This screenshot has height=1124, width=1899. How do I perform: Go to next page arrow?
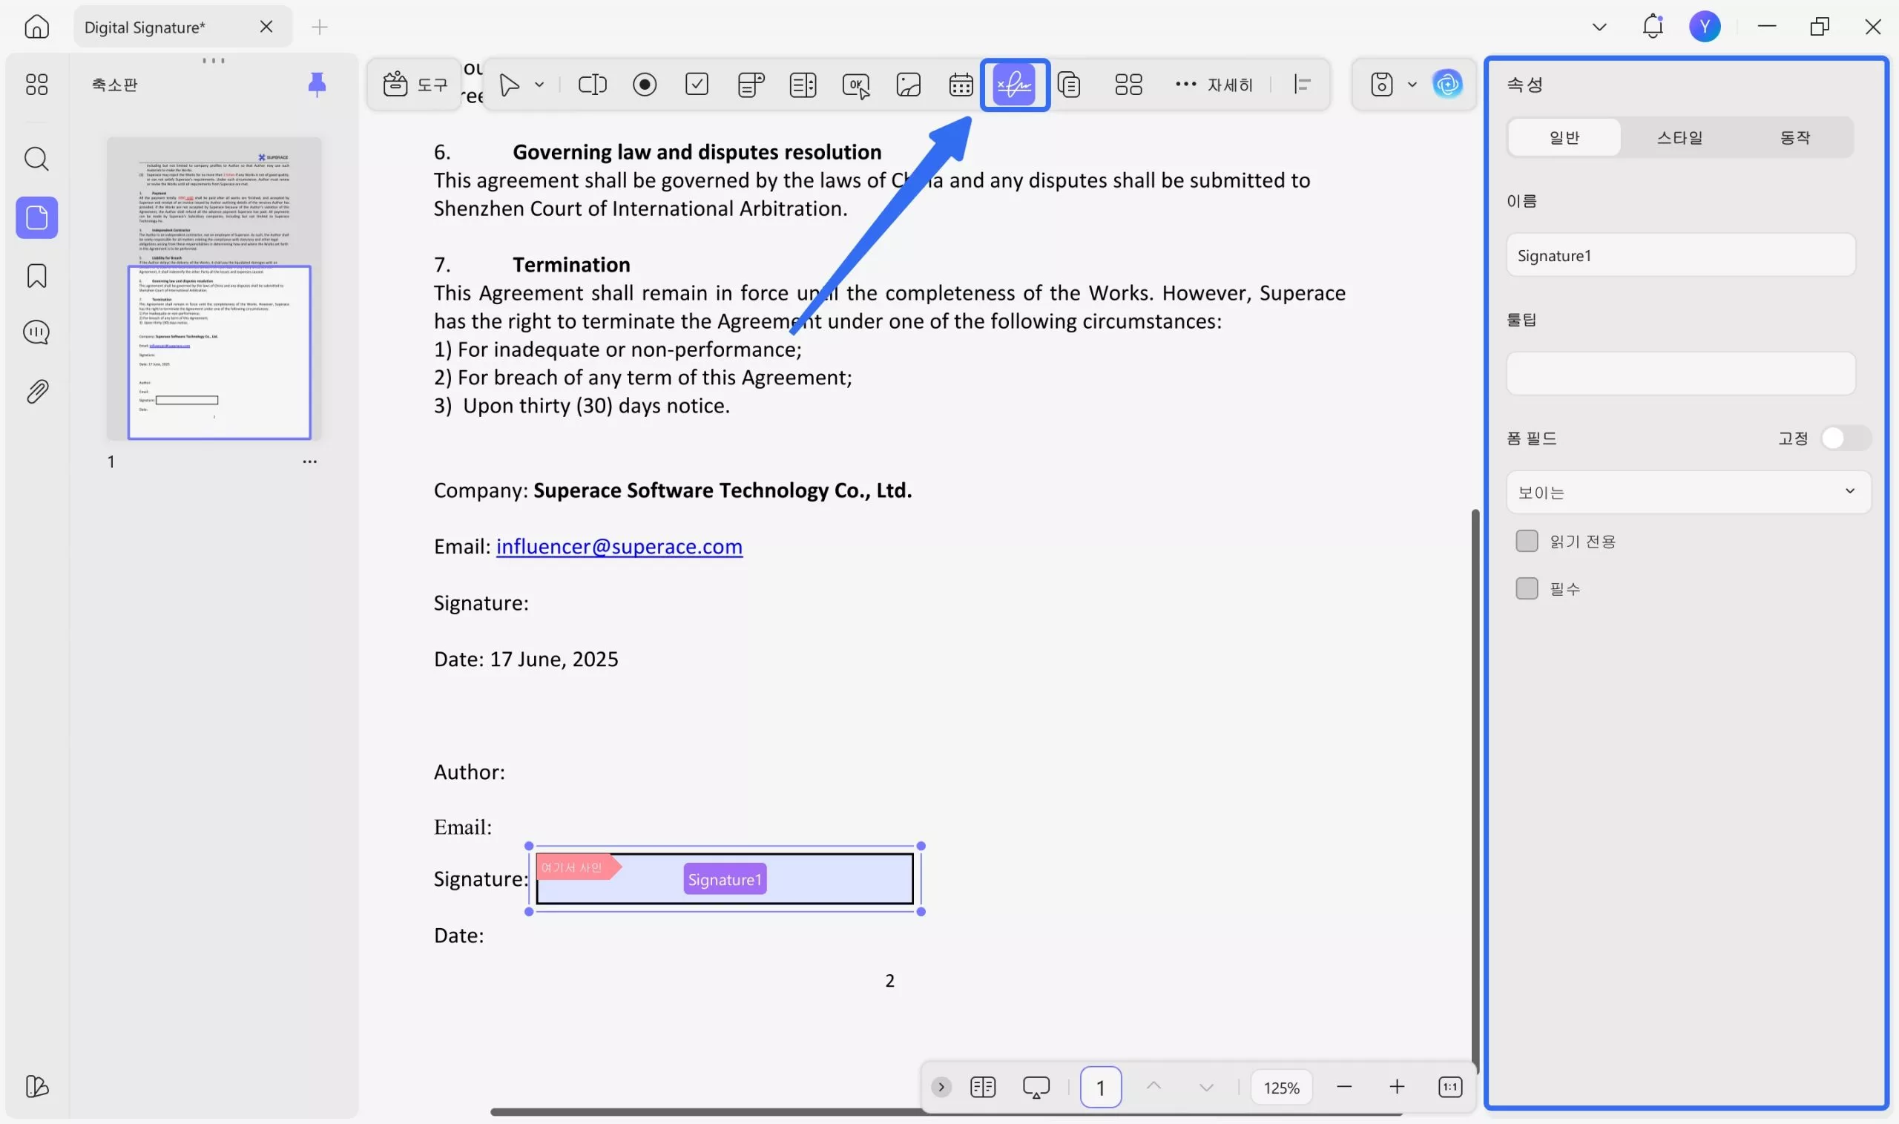1206,1087
